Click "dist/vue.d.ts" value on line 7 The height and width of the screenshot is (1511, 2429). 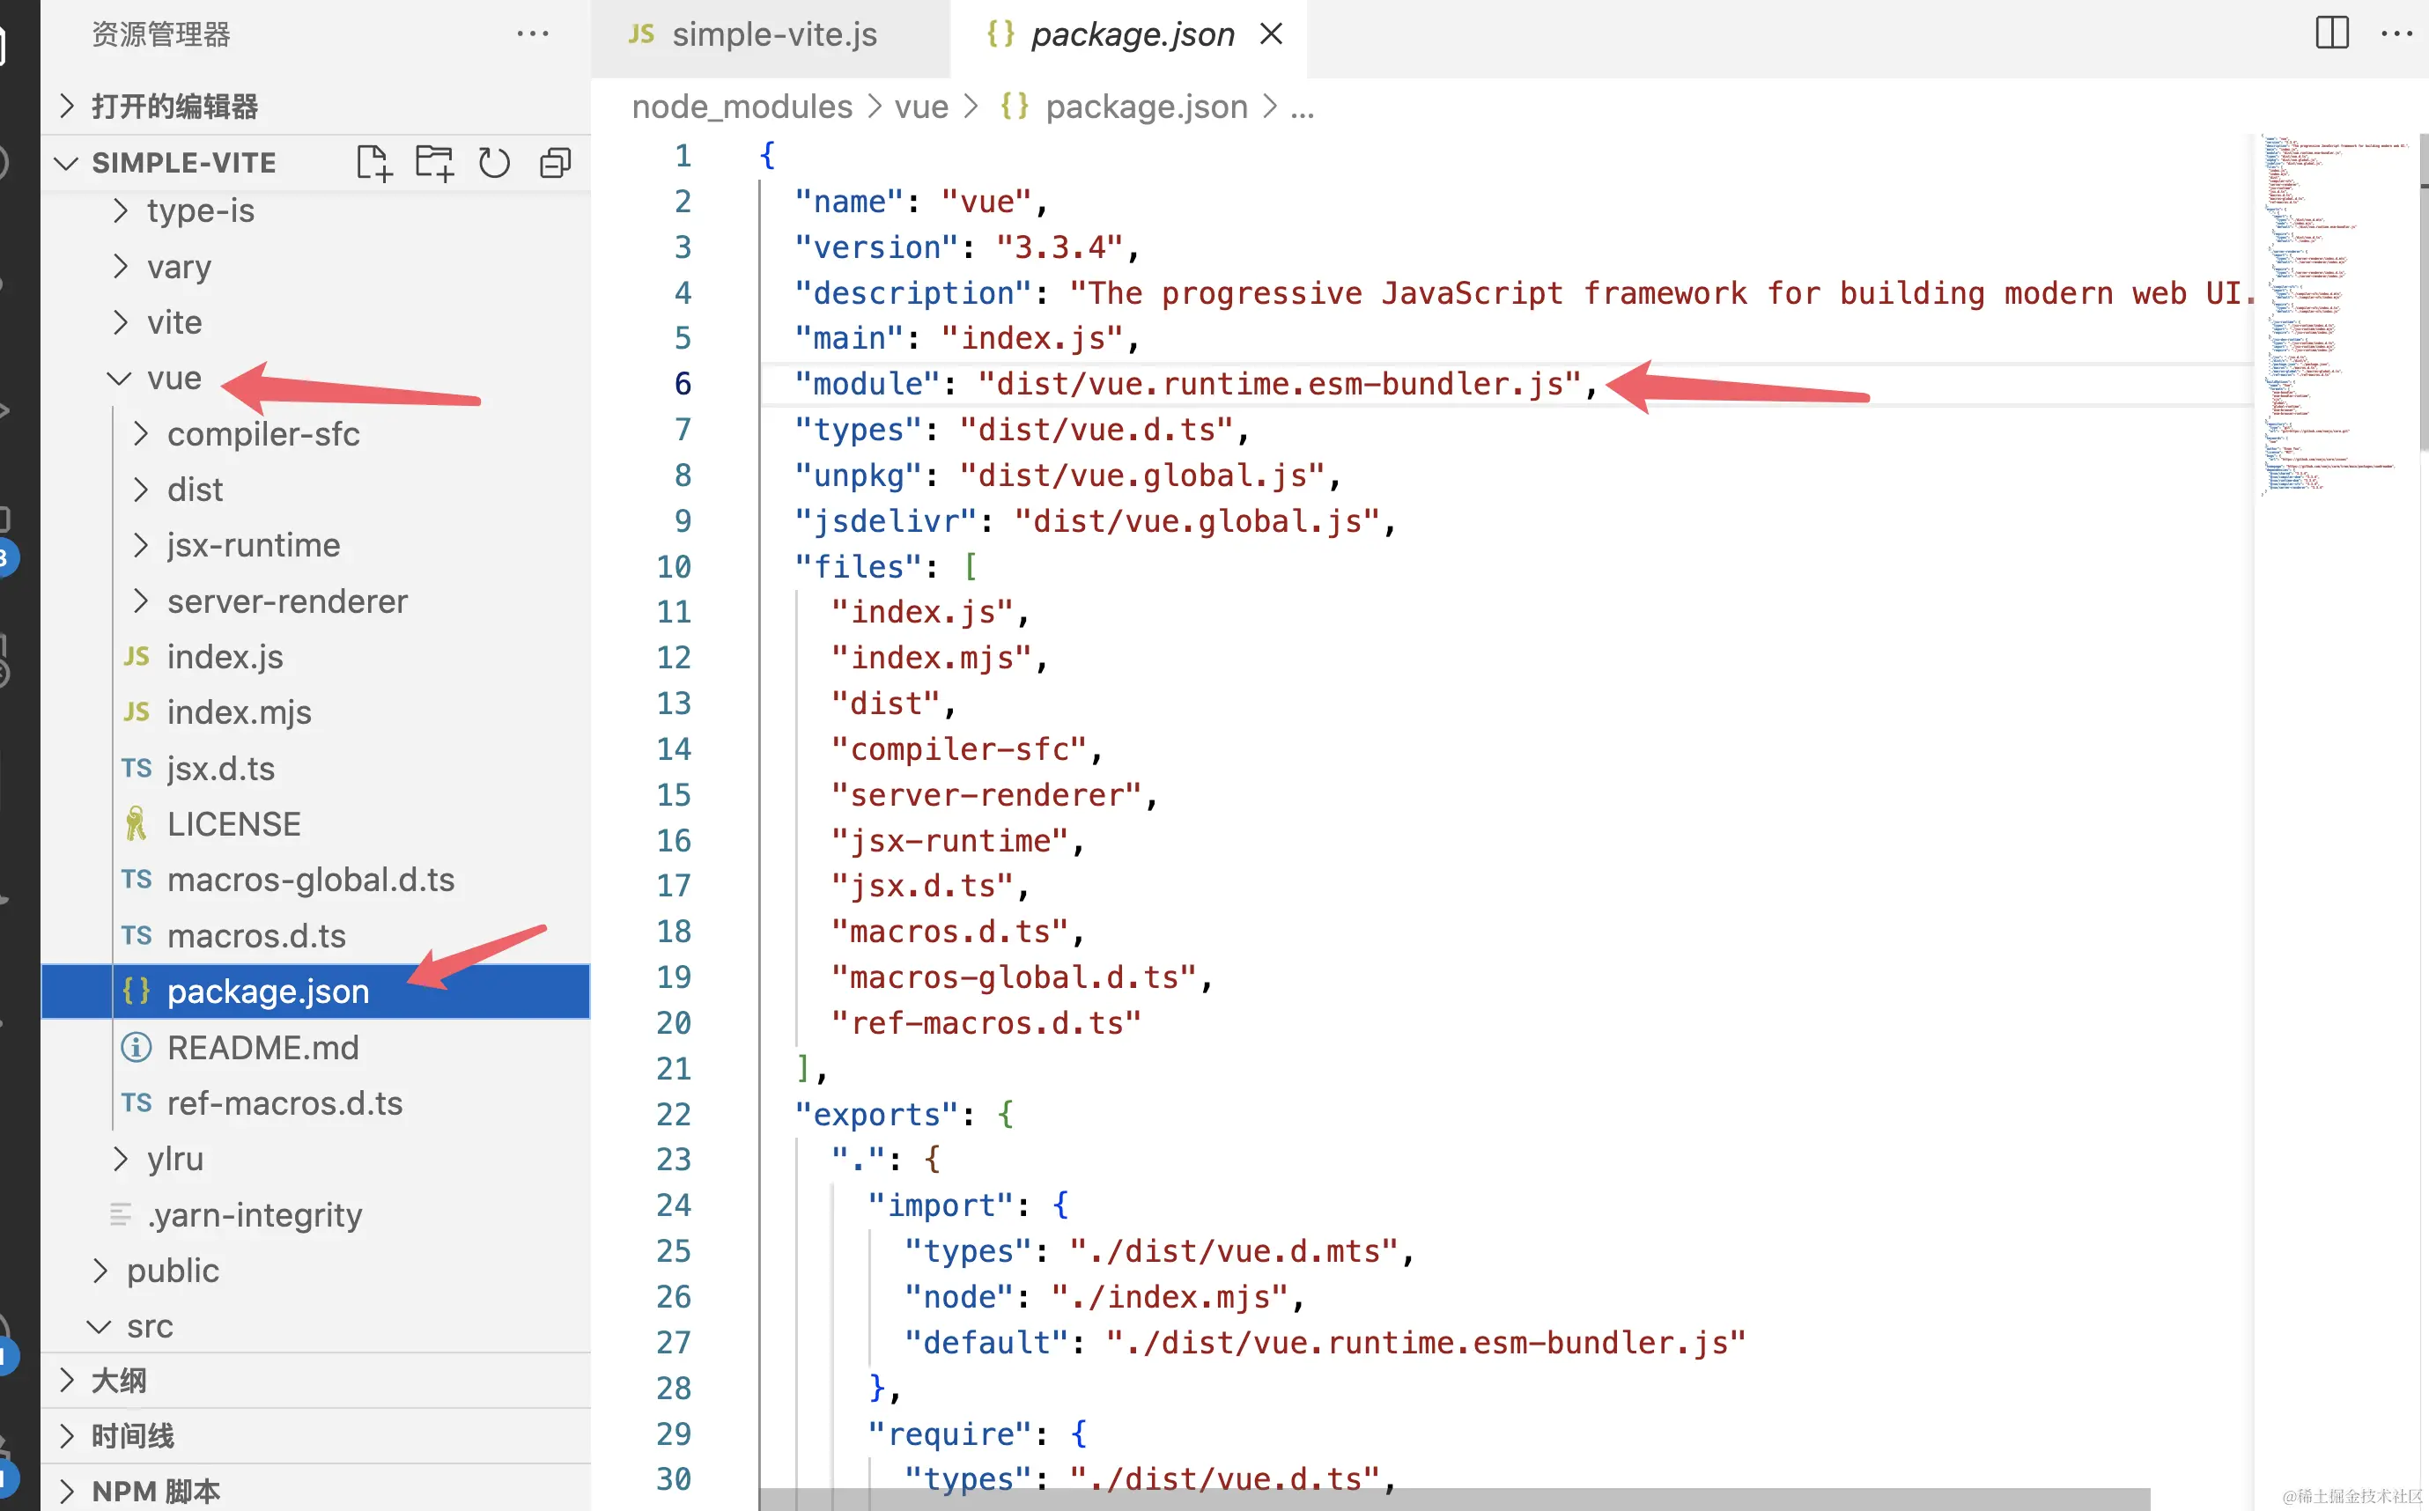1096,430
